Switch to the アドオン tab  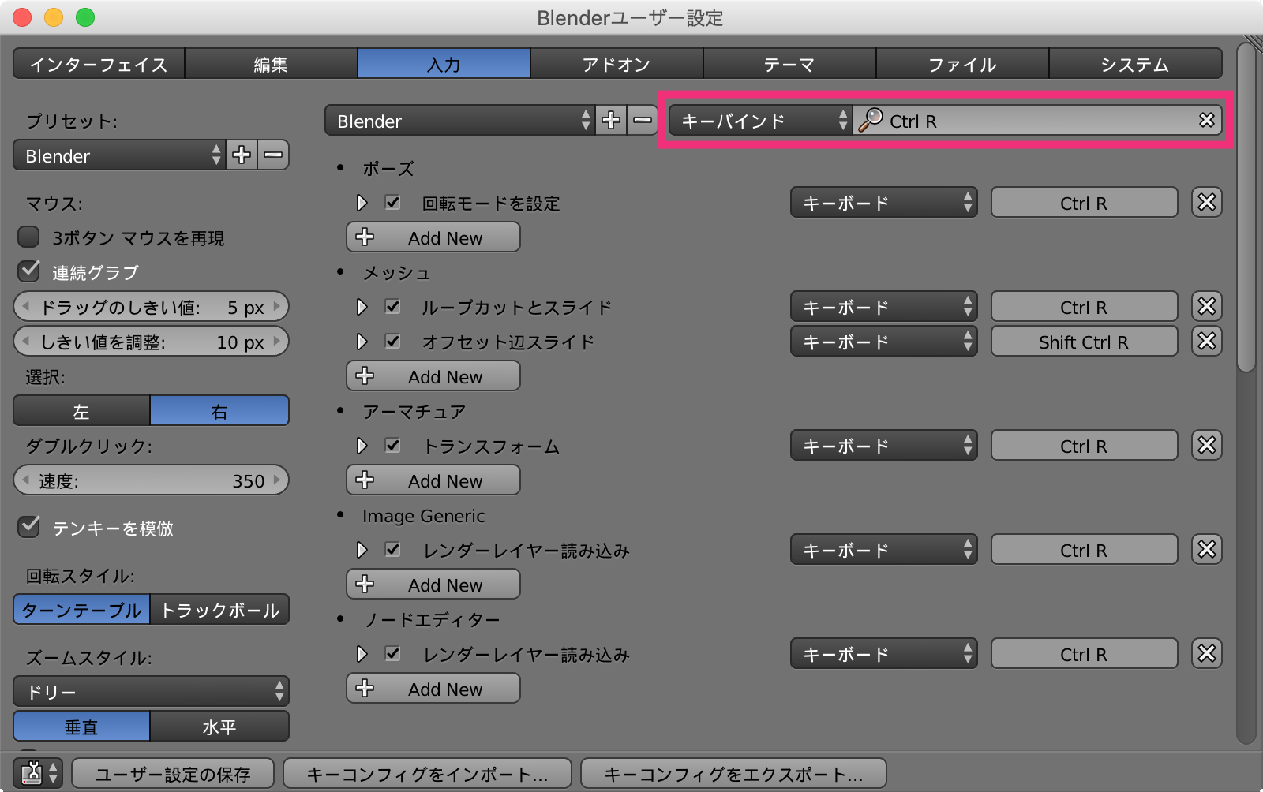(x=616, y=64)
